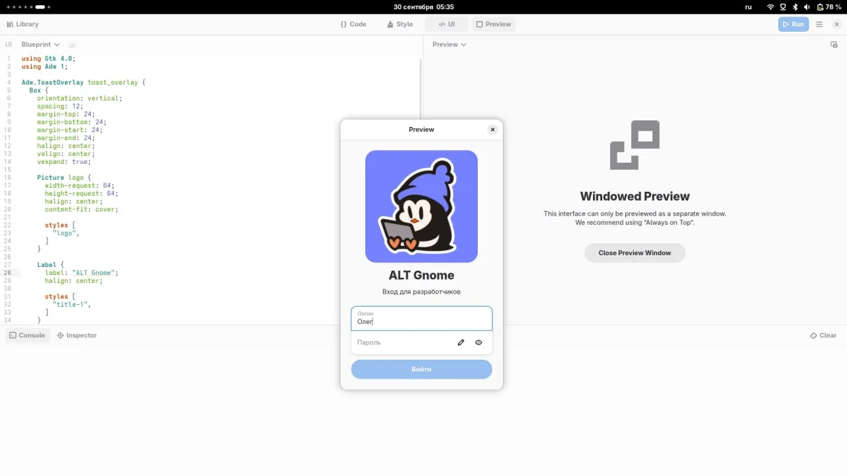
Task: Click Вход для разработчиков subtitle text
Action: point(422,292)
